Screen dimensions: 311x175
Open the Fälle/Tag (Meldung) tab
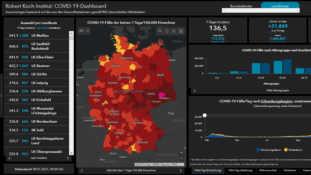[x=240, y=170]
